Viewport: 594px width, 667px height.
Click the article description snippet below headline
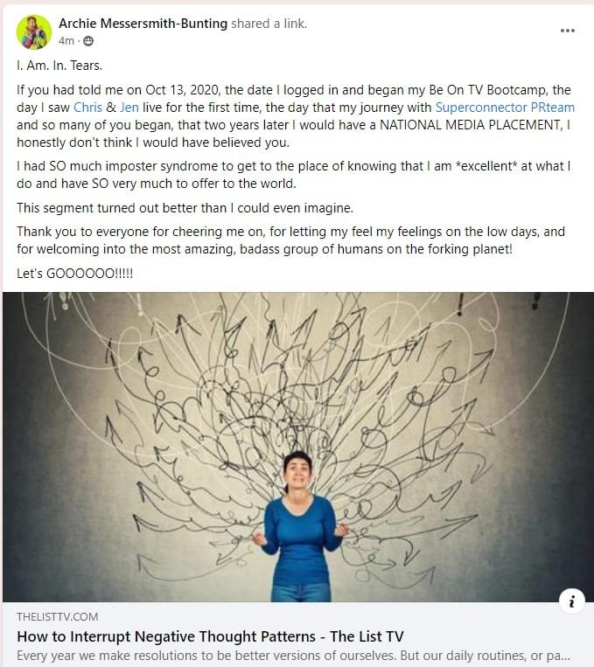pos(294,655)
